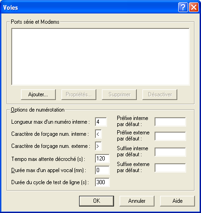Focus the Longueur max d'un numéro interne field
The image size is (201, 213).
(101, 122)
